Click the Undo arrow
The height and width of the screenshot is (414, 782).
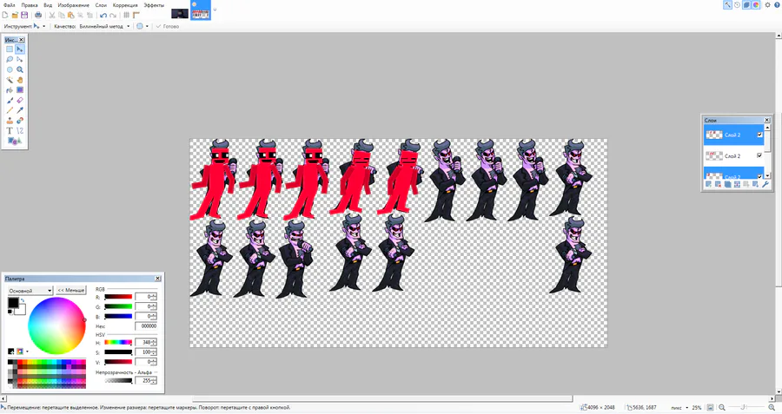pos(103,16)
